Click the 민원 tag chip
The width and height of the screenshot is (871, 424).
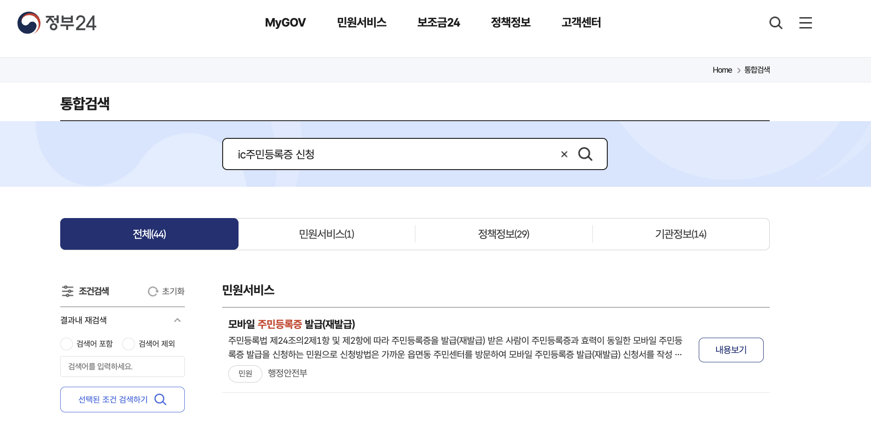pos(245,374)
